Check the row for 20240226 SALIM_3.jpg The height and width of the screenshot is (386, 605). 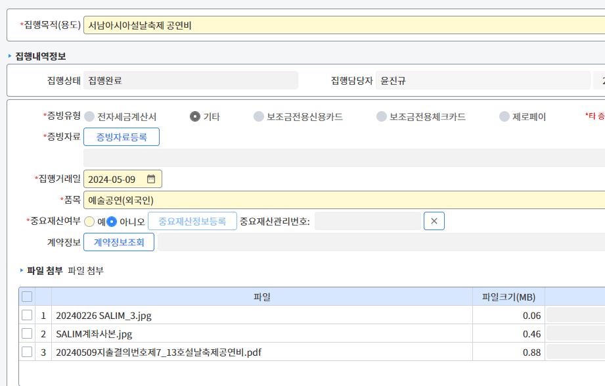tap(27, 315)
